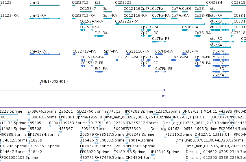Click the EK189158.5prime EST label
Screen dimensions: 246x162
pyautogui.click(x=129, y=152)
